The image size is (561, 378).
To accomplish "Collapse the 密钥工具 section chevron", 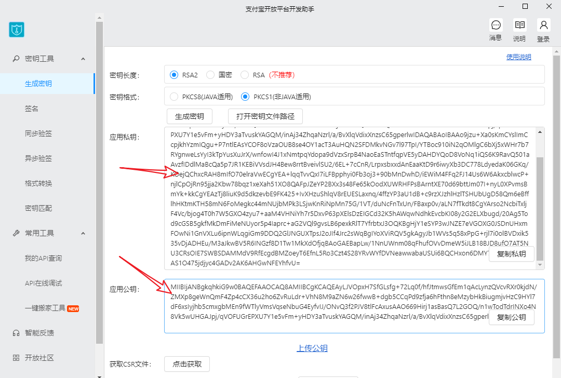I will pos(83,59).
